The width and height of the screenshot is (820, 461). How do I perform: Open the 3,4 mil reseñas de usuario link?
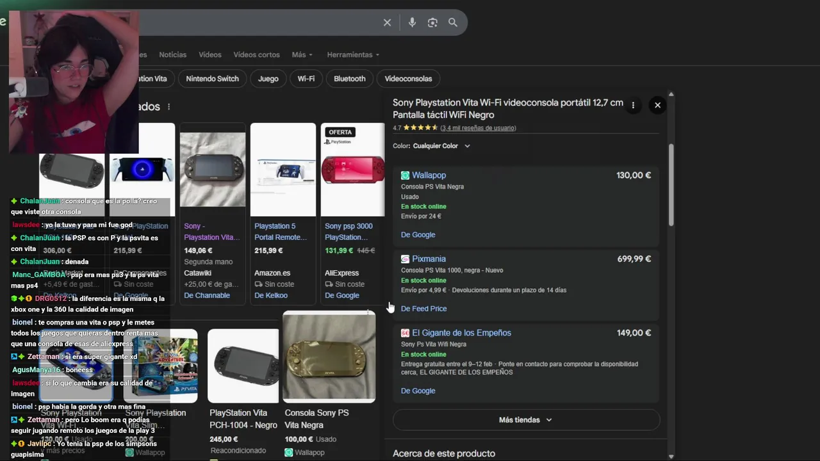coord(478,128)
